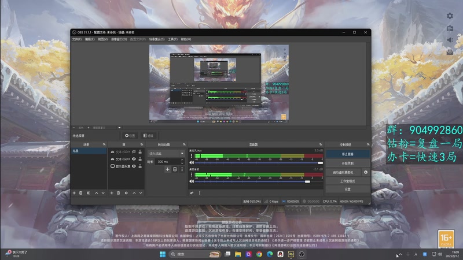Move scene up with Scenes panel up arrow
Viewport: 463px width, 260px height.
pyautogui.click(x=96, y=193)
